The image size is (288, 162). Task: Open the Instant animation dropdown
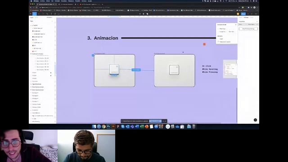point(221,39)
